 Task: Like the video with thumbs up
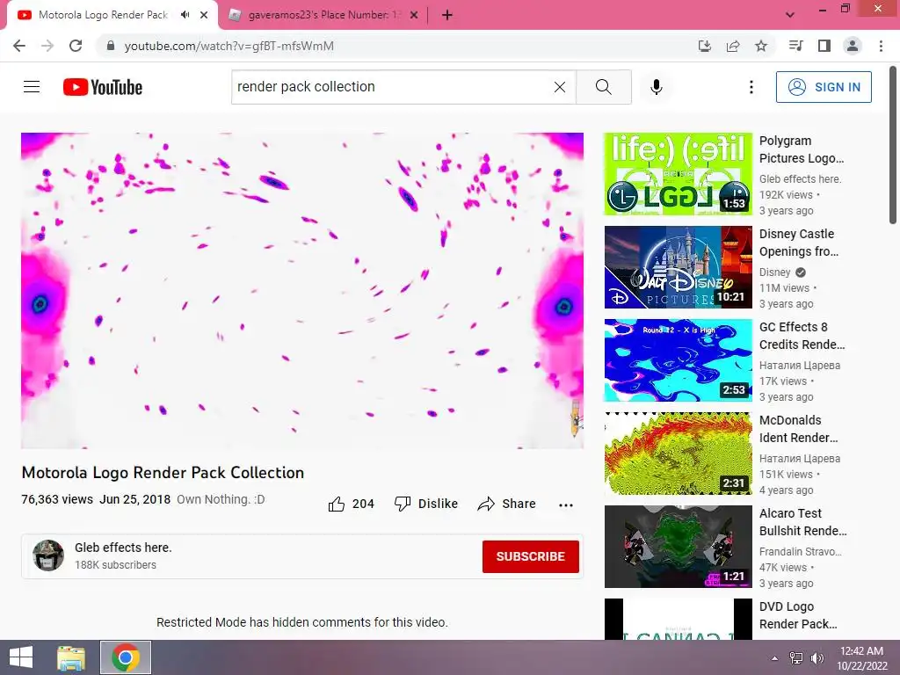(351, 504)
